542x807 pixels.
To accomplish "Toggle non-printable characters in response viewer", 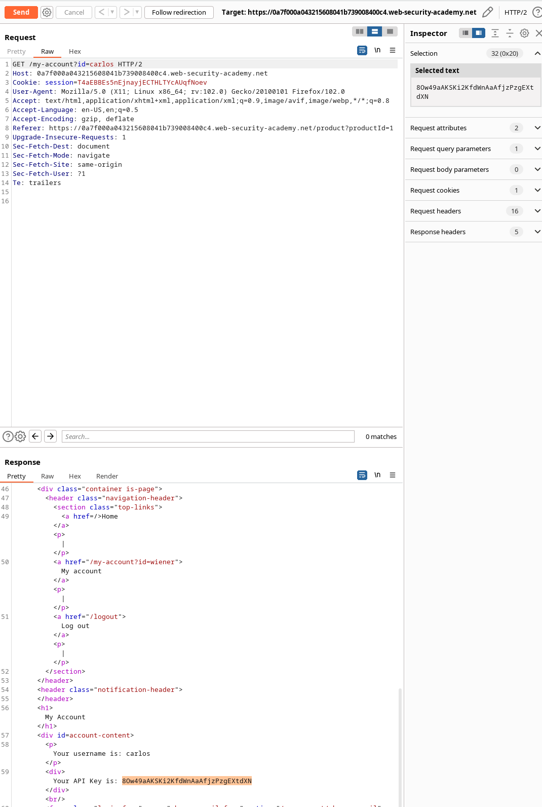I will [377, 475].
